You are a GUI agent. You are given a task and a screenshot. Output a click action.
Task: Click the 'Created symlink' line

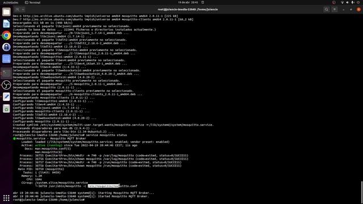[x=113, y=125]
